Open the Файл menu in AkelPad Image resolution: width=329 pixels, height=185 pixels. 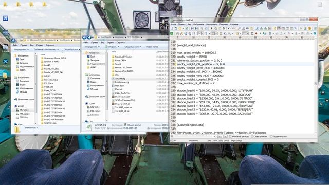pyautogui.click(x=173, y=24)
